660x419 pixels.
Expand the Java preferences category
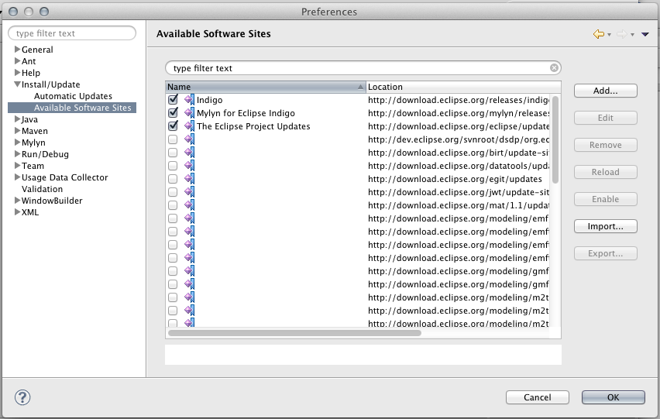pos(17,119)
